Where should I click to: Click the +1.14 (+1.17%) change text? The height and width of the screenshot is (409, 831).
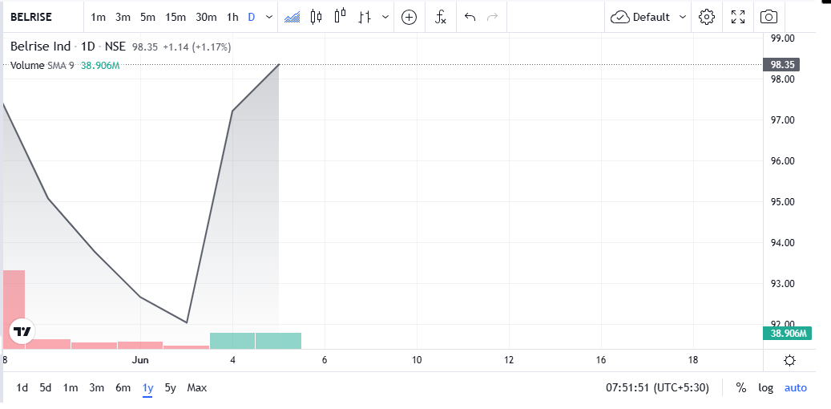196,47
